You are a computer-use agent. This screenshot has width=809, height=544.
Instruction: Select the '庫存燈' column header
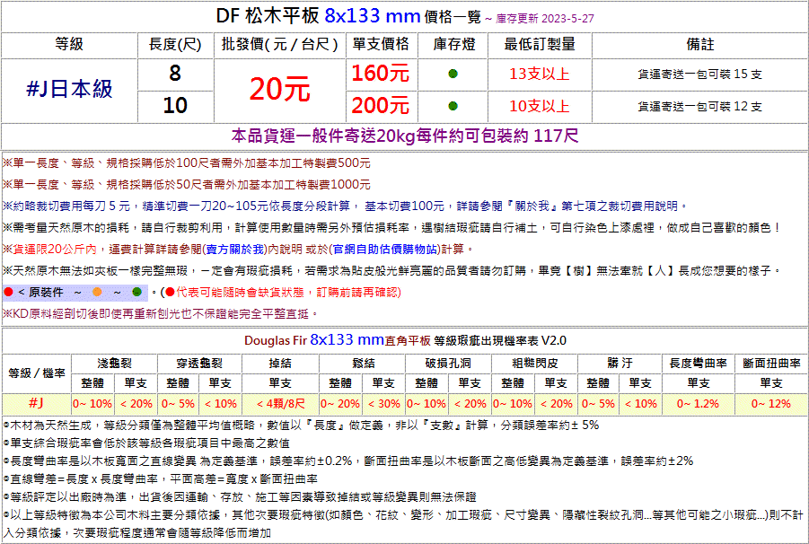click(x=453, y=44)
